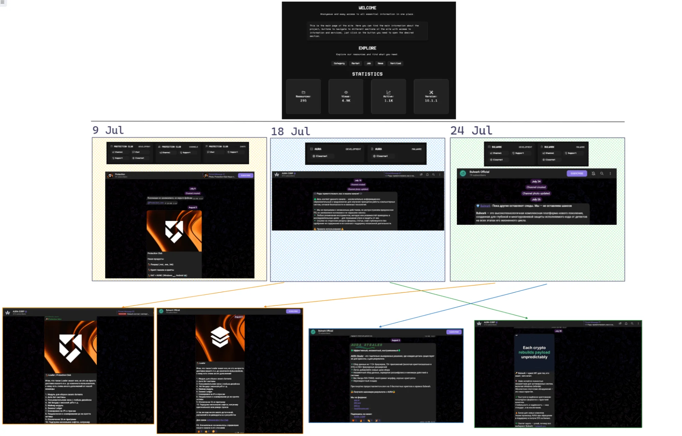Click bell icon in green-bordered AURA CORP header

pos(626,323)
